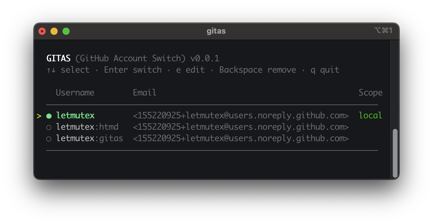
Task: Click the Email column header
Action: pyautogui.click(x=144, y=92)
